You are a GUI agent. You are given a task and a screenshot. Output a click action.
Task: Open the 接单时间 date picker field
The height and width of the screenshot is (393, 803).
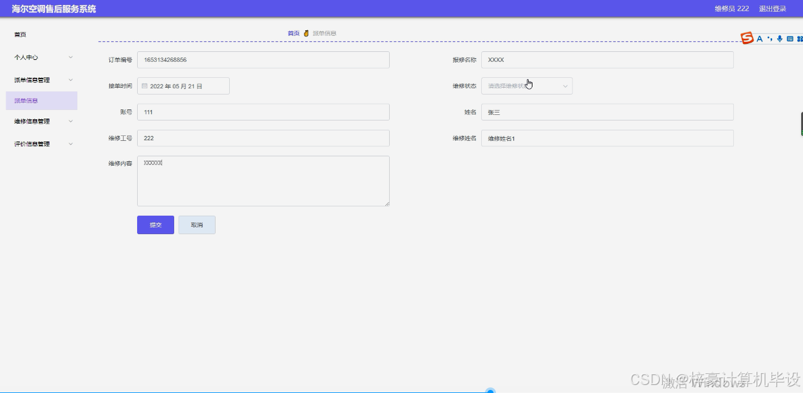pyautogui.click(x=183, y=86)
